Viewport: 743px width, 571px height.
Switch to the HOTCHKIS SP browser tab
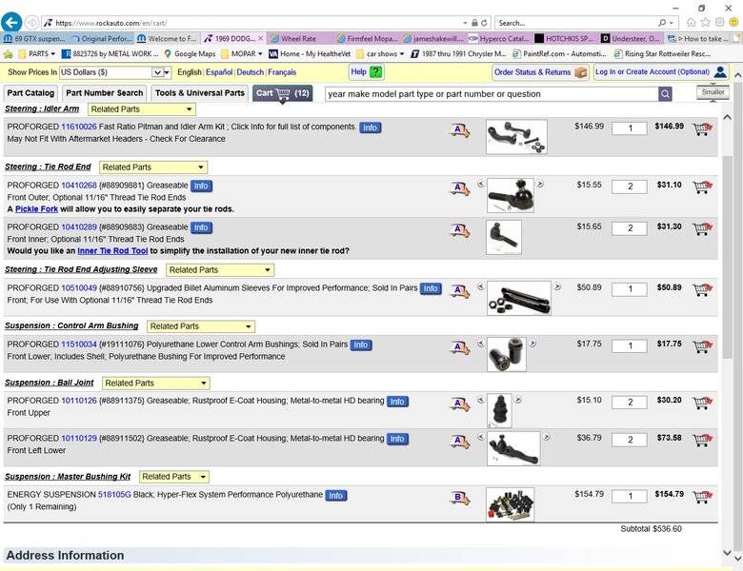(x=565, y=38)
